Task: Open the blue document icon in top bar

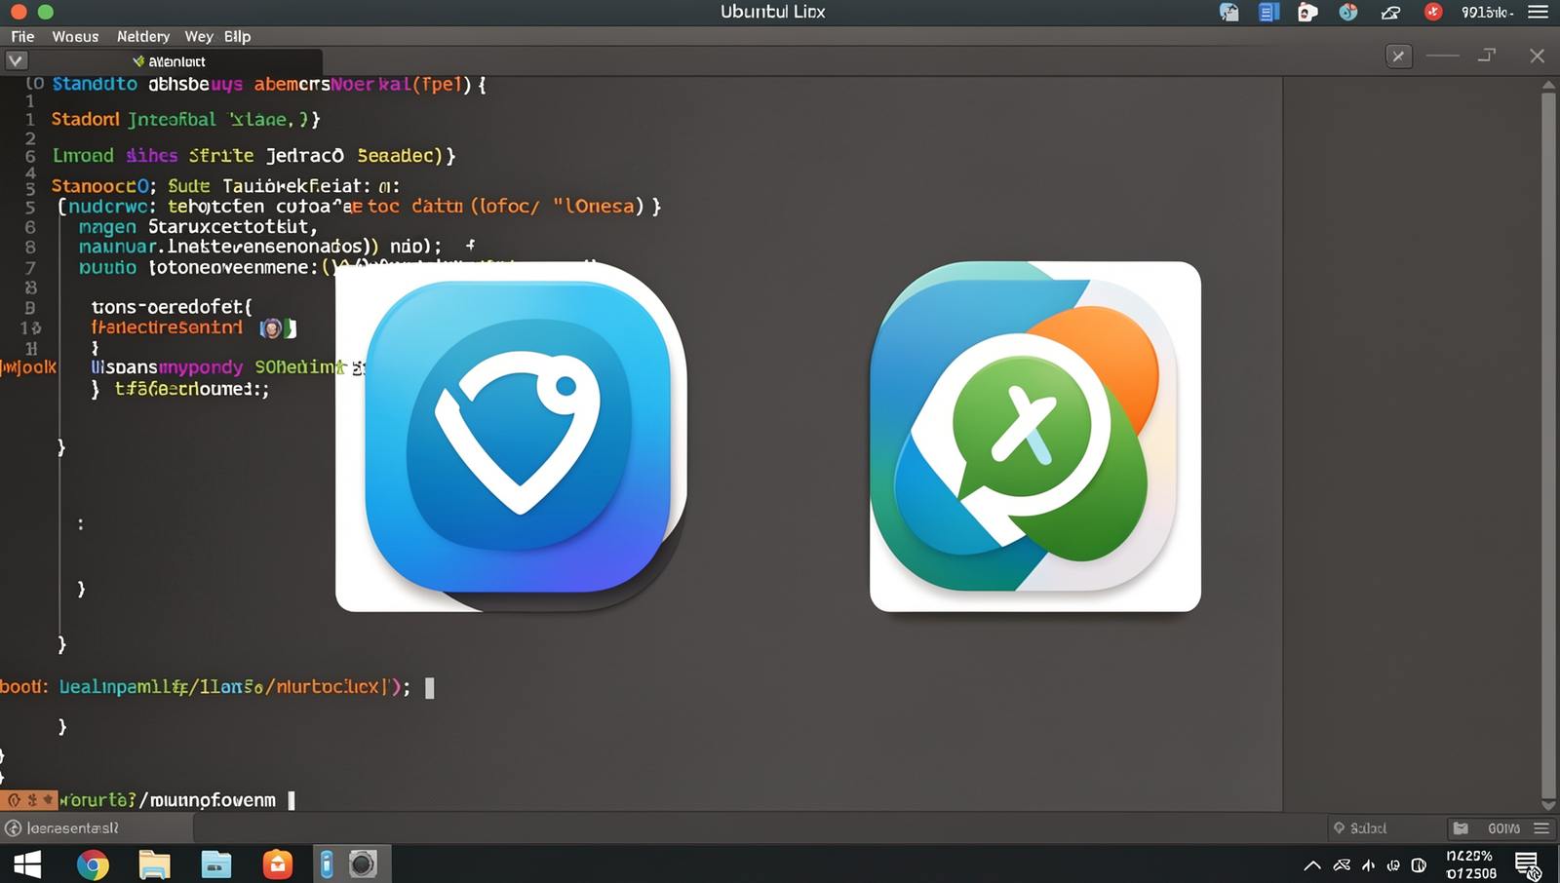Action: [x=1268, y=12]
